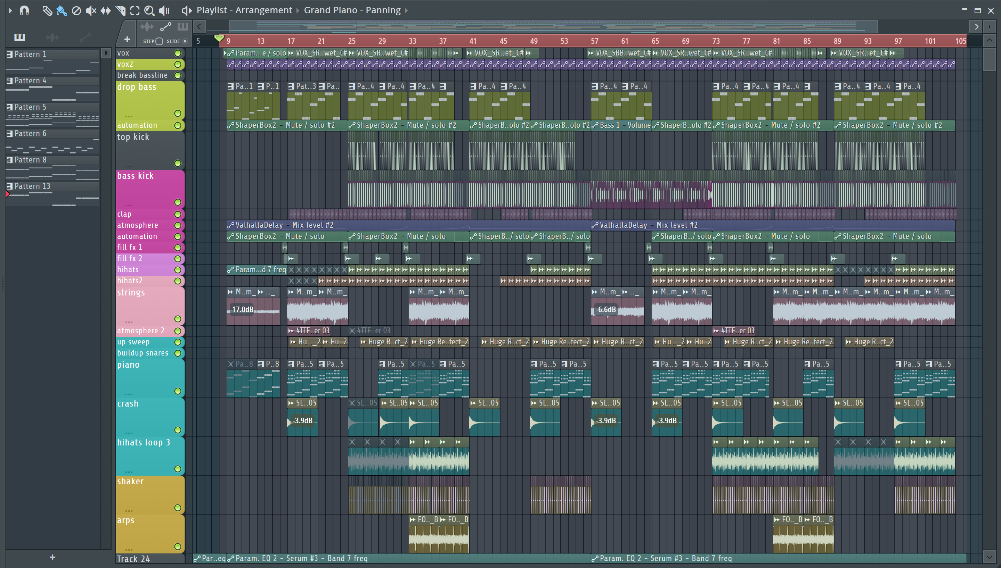This screenshot has height=568, width=1001.
Task: Open the Playlist - Arrangement menu
Action: 244,10
